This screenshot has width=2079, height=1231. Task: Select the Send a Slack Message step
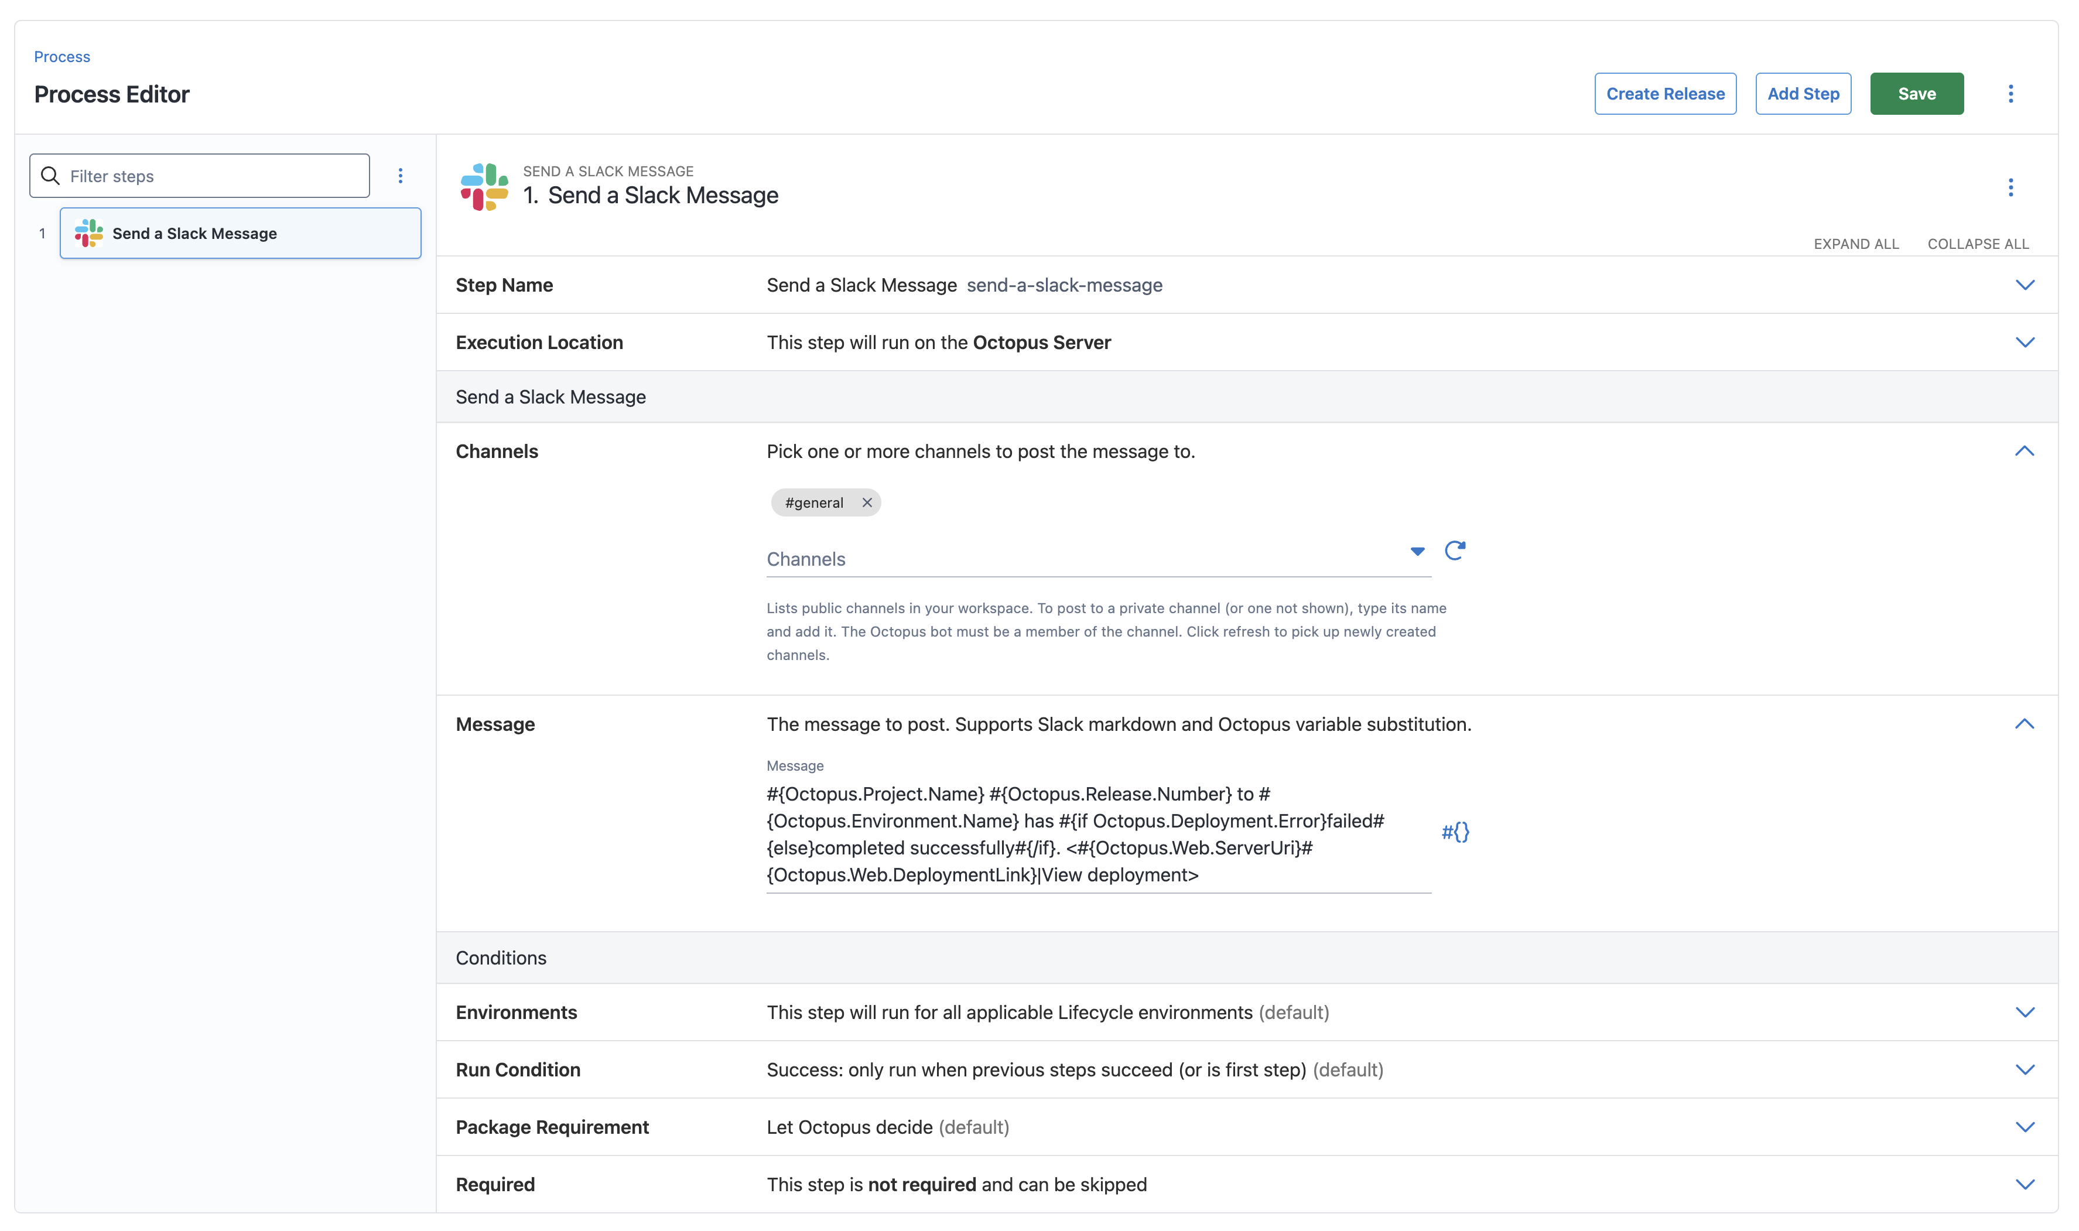[241, 233]
